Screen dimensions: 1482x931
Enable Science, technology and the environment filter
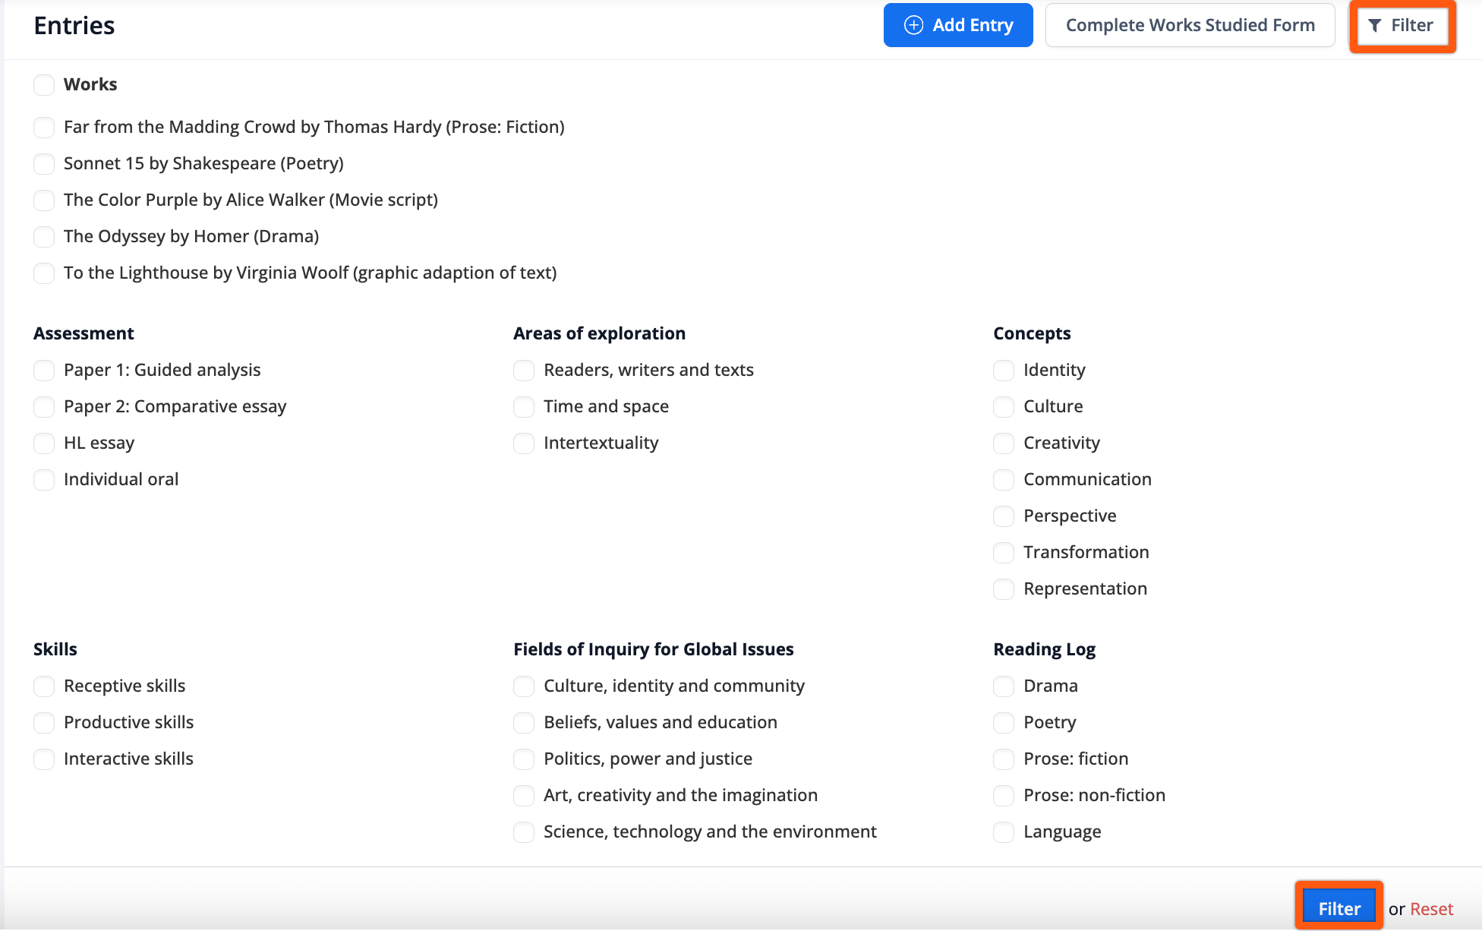coord(524,832)
